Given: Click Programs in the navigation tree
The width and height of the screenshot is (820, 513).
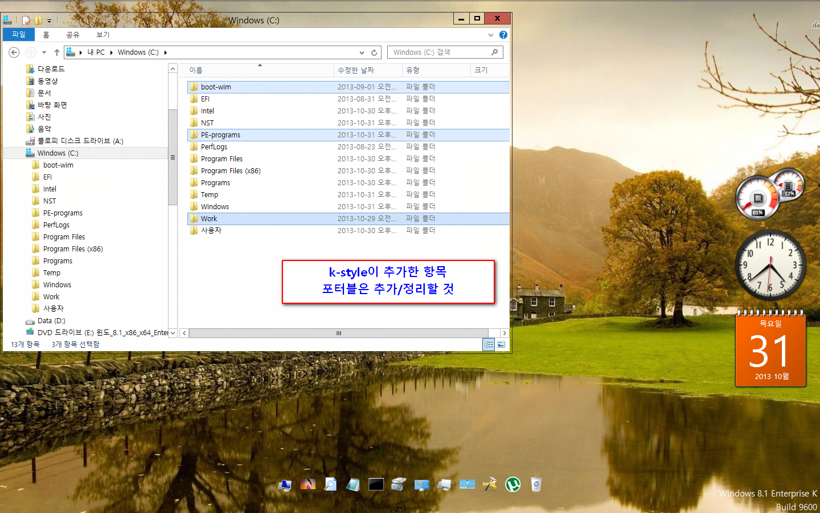Looking at the screenshot, I should 52,261.
